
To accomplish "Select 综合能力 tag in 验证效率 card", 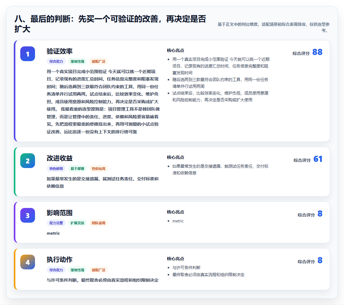I will coord(56,61).
